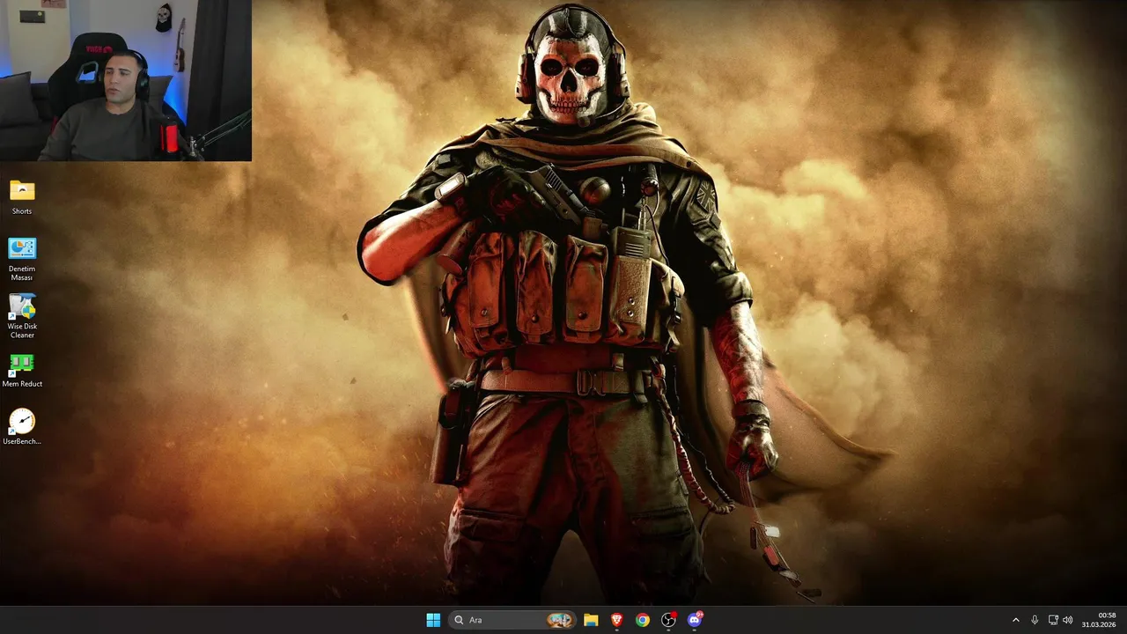
Task: Click the search highlight image in search box
Action: (x=559, y=620)
